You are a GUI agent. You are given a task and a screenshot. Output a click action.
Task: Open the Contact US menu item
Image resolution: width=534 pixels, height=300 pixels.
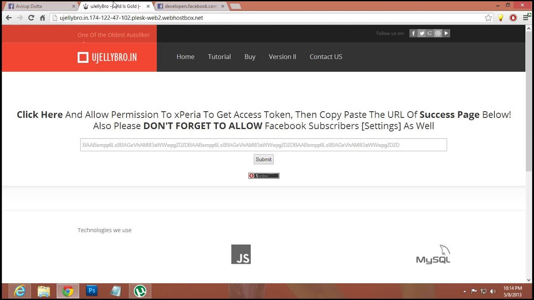click(326, 57)
